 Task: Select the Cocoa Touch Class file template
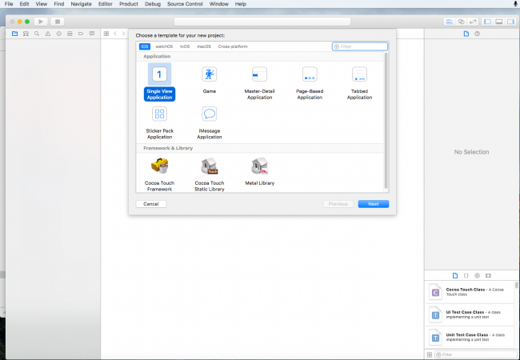[470, 292]
